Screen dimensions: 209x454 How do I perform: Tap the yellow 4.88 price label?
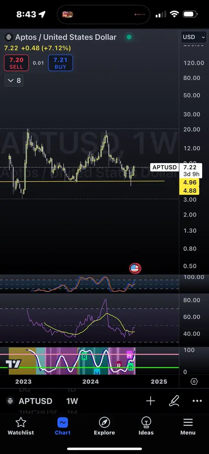point(190,191)
